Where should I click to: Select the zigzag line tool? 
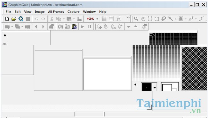pos(201,19)
